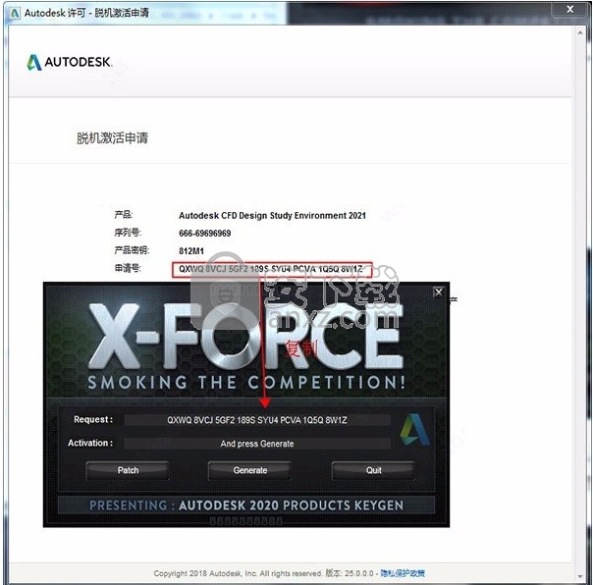Click the '申请号:' label
Screen dimensions: 593x585
128,268
